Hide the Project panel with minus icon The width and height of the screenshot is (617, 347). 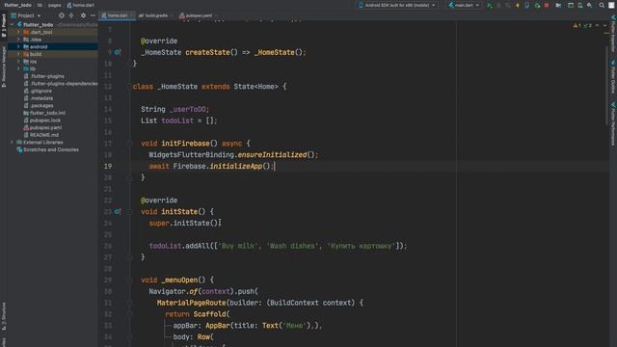click(x=93, y=15)
